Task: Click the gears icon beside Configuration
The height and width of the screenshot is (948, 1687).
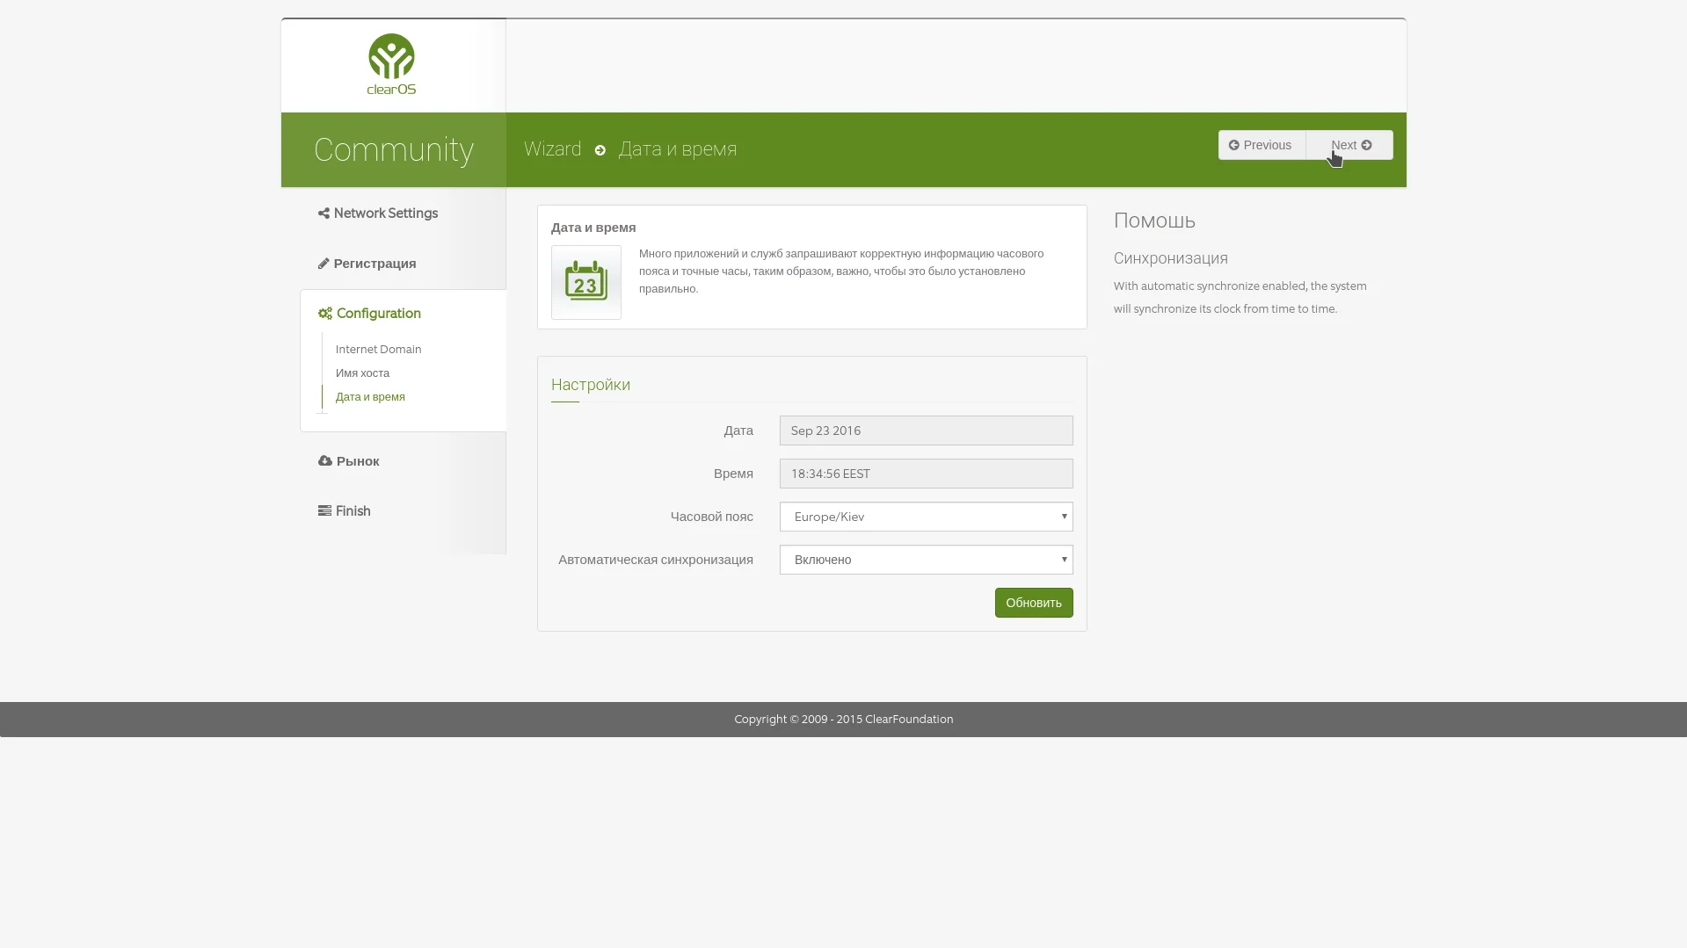Action: click(325, 314)
